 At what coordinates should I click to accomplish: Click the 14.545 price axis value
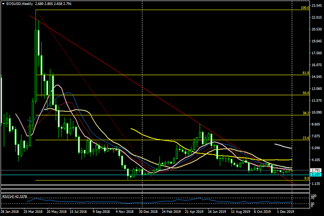pyautogui.click(x=316, y=77)
